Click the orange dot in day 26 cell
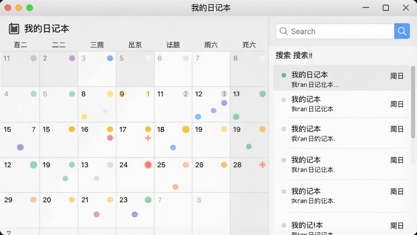 pyautogui.click(x=224, y=165)
